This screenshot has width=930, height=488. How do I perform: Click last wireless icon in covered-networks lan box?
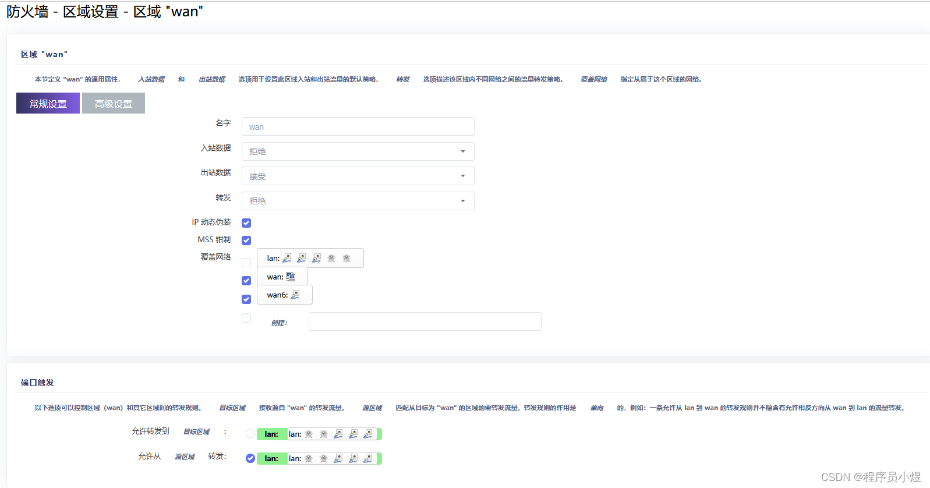(346, 258)
